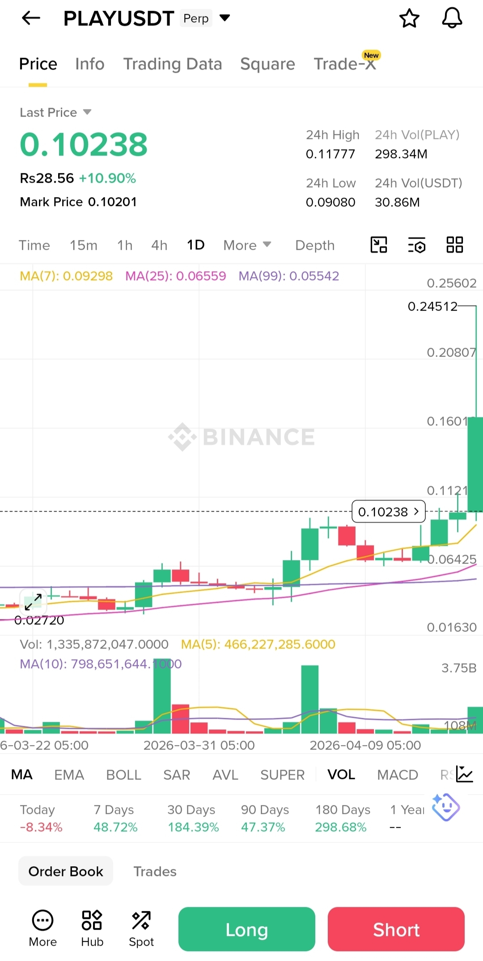Image resolution: width=483 pixels, height=961 pixels.
Task: Open the Hub in bottom bar
Action: click(x=92, y=929)
